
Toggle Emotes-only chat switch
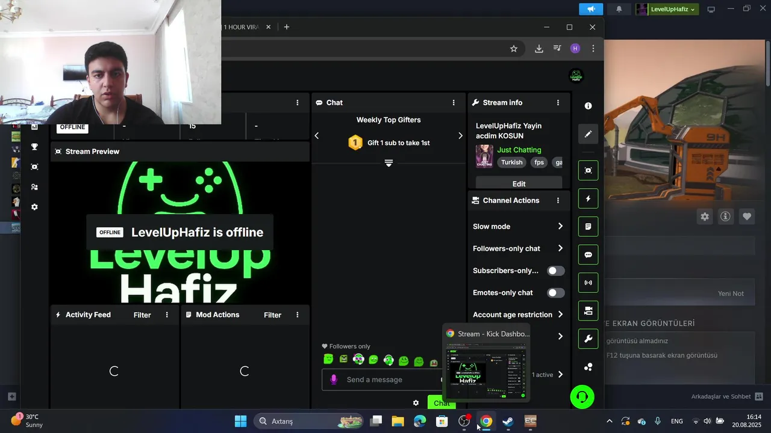[555, 293]
